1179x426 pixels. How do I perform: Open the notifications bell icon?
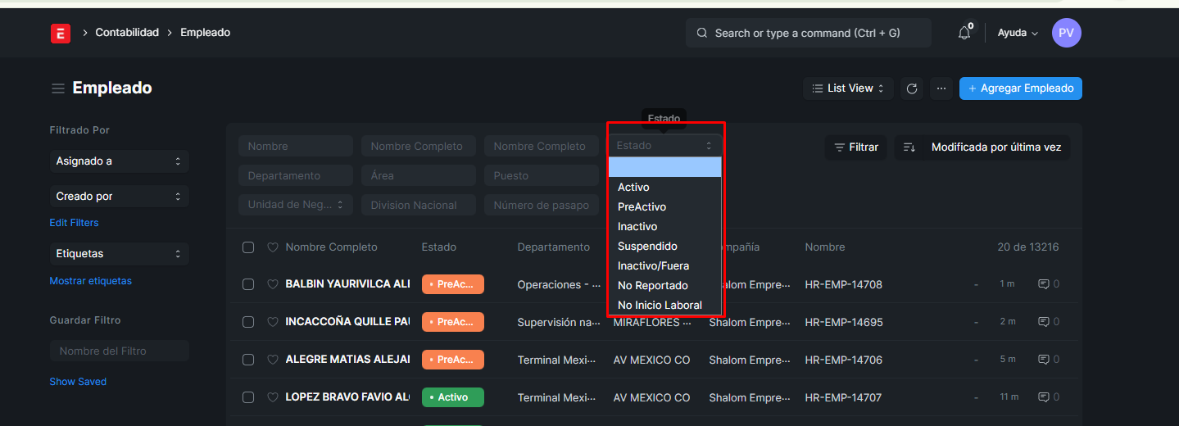(x=964, y=33)
